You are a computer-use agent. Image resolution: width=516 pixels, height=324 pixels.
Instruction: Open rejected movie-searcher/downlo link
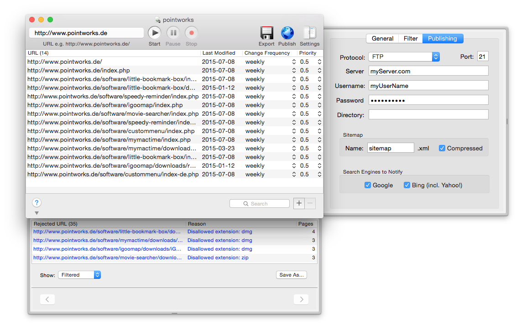point(107,257)
